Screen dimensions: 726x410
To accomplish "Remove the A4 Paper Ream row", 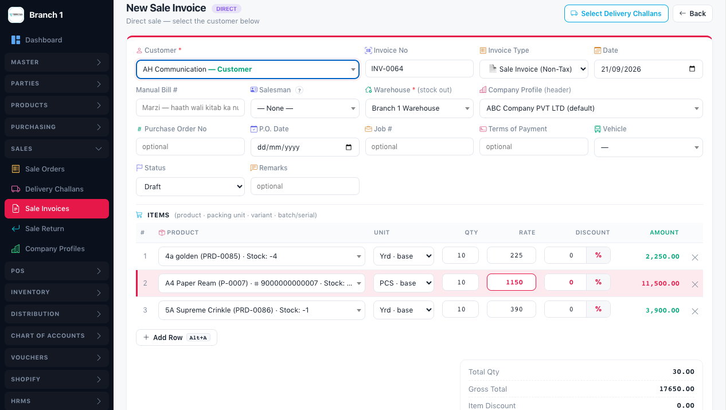I will tap(695, 284).
